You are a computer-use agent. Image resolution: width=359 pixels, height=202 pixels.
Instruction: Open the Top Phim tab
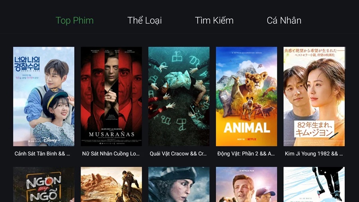pos(75,21)
